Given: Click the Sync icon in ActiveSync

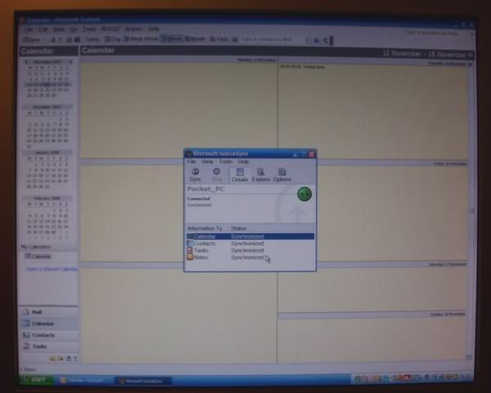Looking at the screenshot, I should (x=195, y=174).
